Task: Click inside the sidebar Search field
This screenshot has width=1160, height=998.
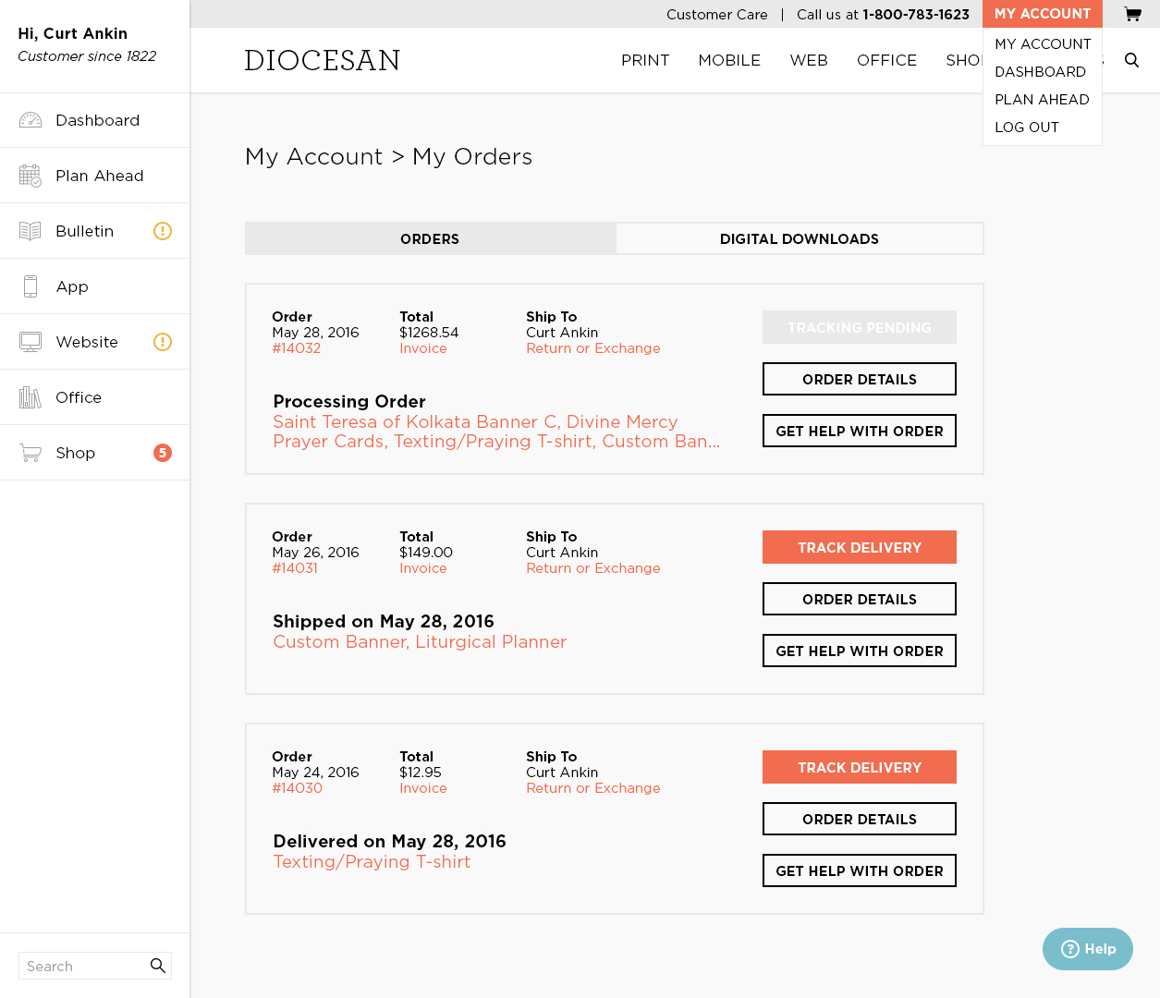Action: (x=83, y=966)
